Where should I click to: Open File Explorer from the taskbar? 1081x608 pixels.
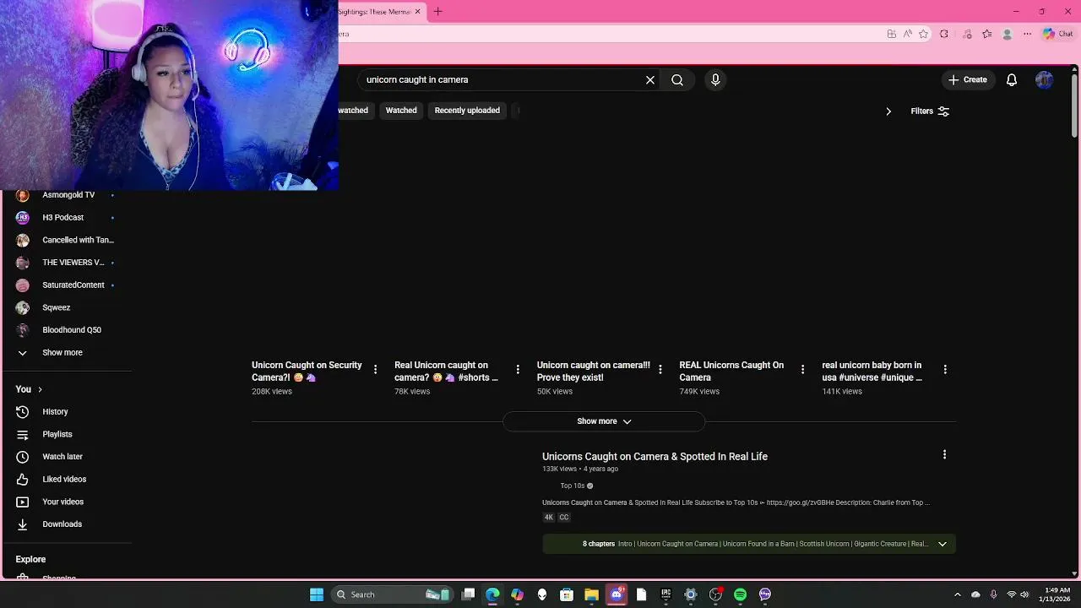[591, 594]
